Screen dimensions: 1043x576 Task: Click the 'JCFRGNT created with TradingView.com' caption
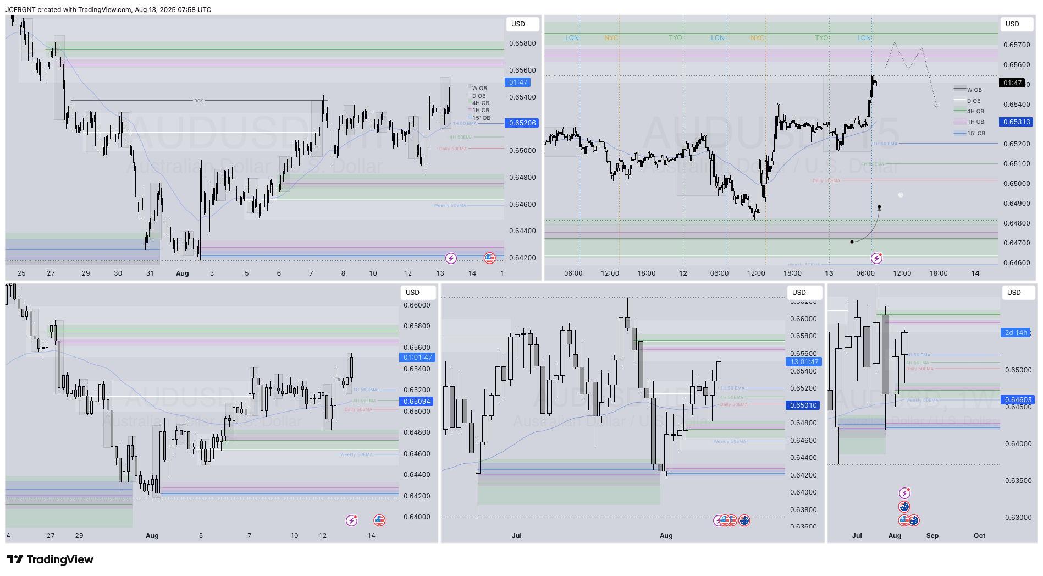click(68, 9)
